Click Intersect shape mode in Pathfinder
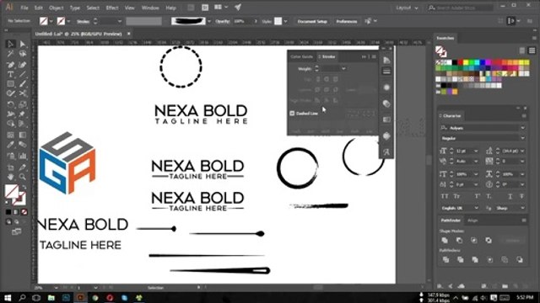The height and width of the screenshot is (303, 540). coord(474,240)
